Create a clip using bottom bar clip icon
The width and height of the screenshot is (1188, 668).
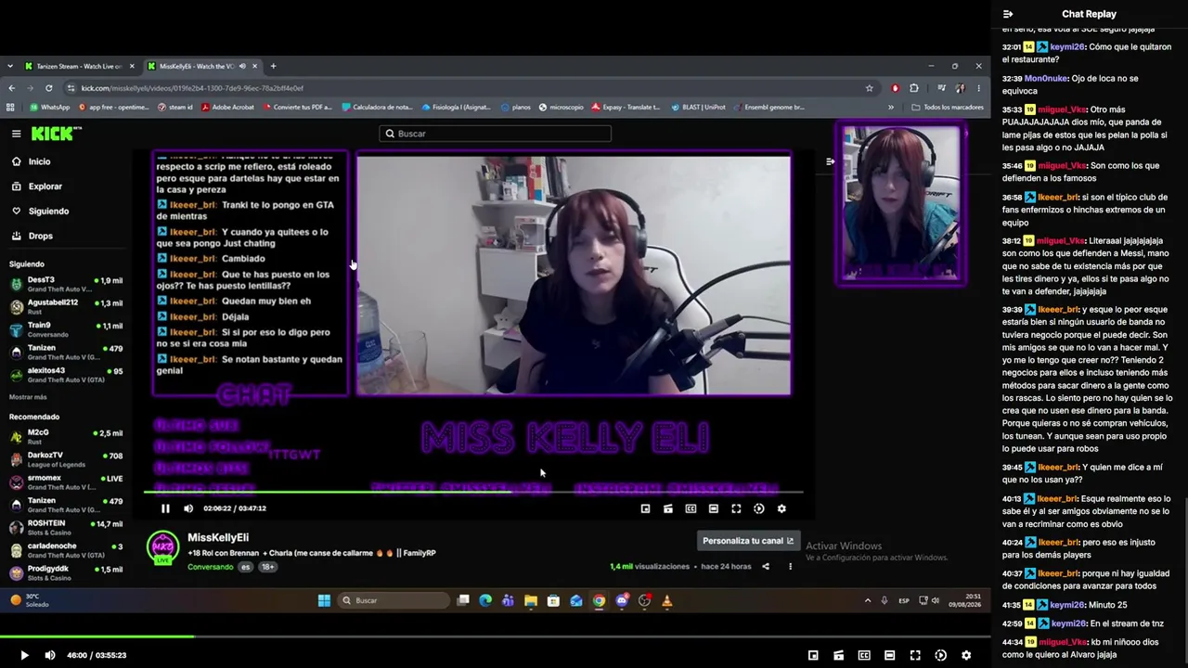click(839, 655)
